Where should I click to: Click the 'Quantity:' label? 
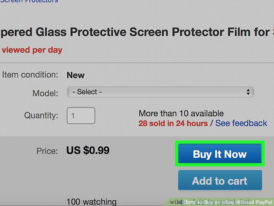coord(41,115)
